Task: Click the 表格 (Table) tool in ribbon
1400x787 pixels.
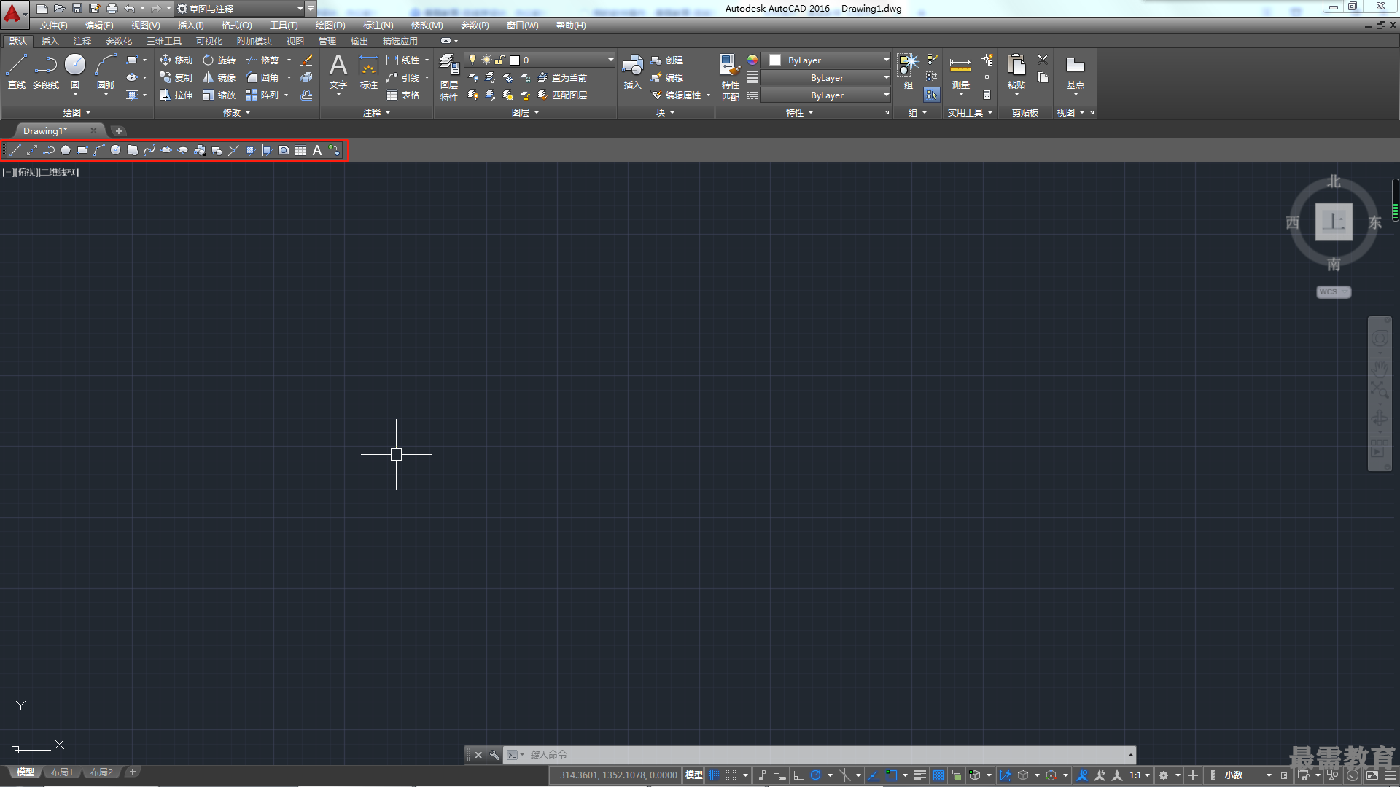Action: [403, 95]
